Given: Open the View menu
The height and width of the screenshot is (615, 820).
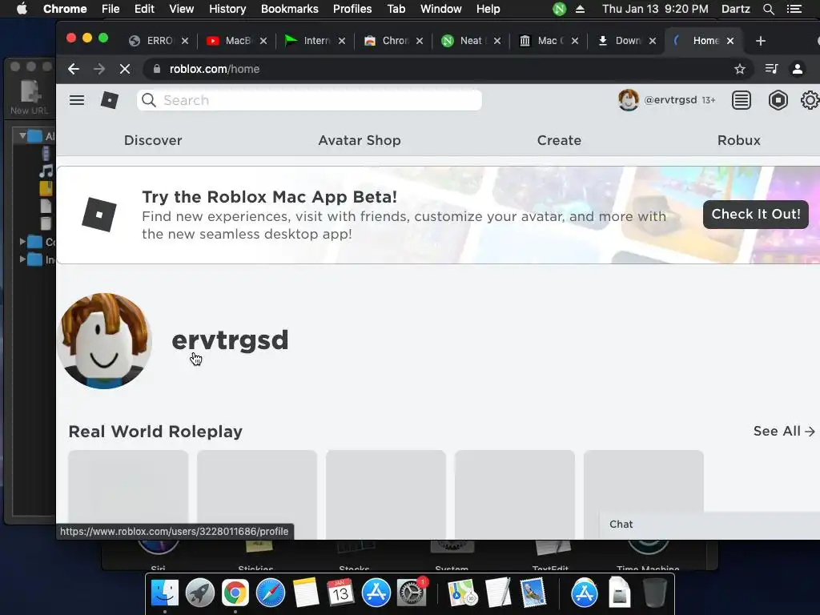Looking at the screenshot, I should pyautogui.click(x=182, y=9).
